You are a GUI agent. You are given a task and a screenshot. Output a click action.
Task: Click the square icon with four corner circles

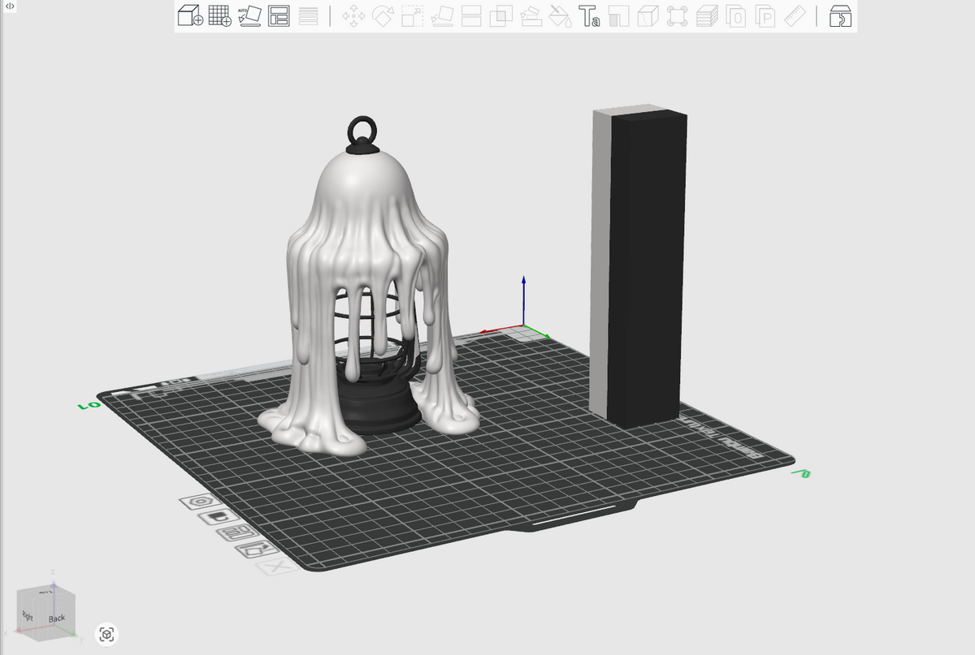point(678,15)
